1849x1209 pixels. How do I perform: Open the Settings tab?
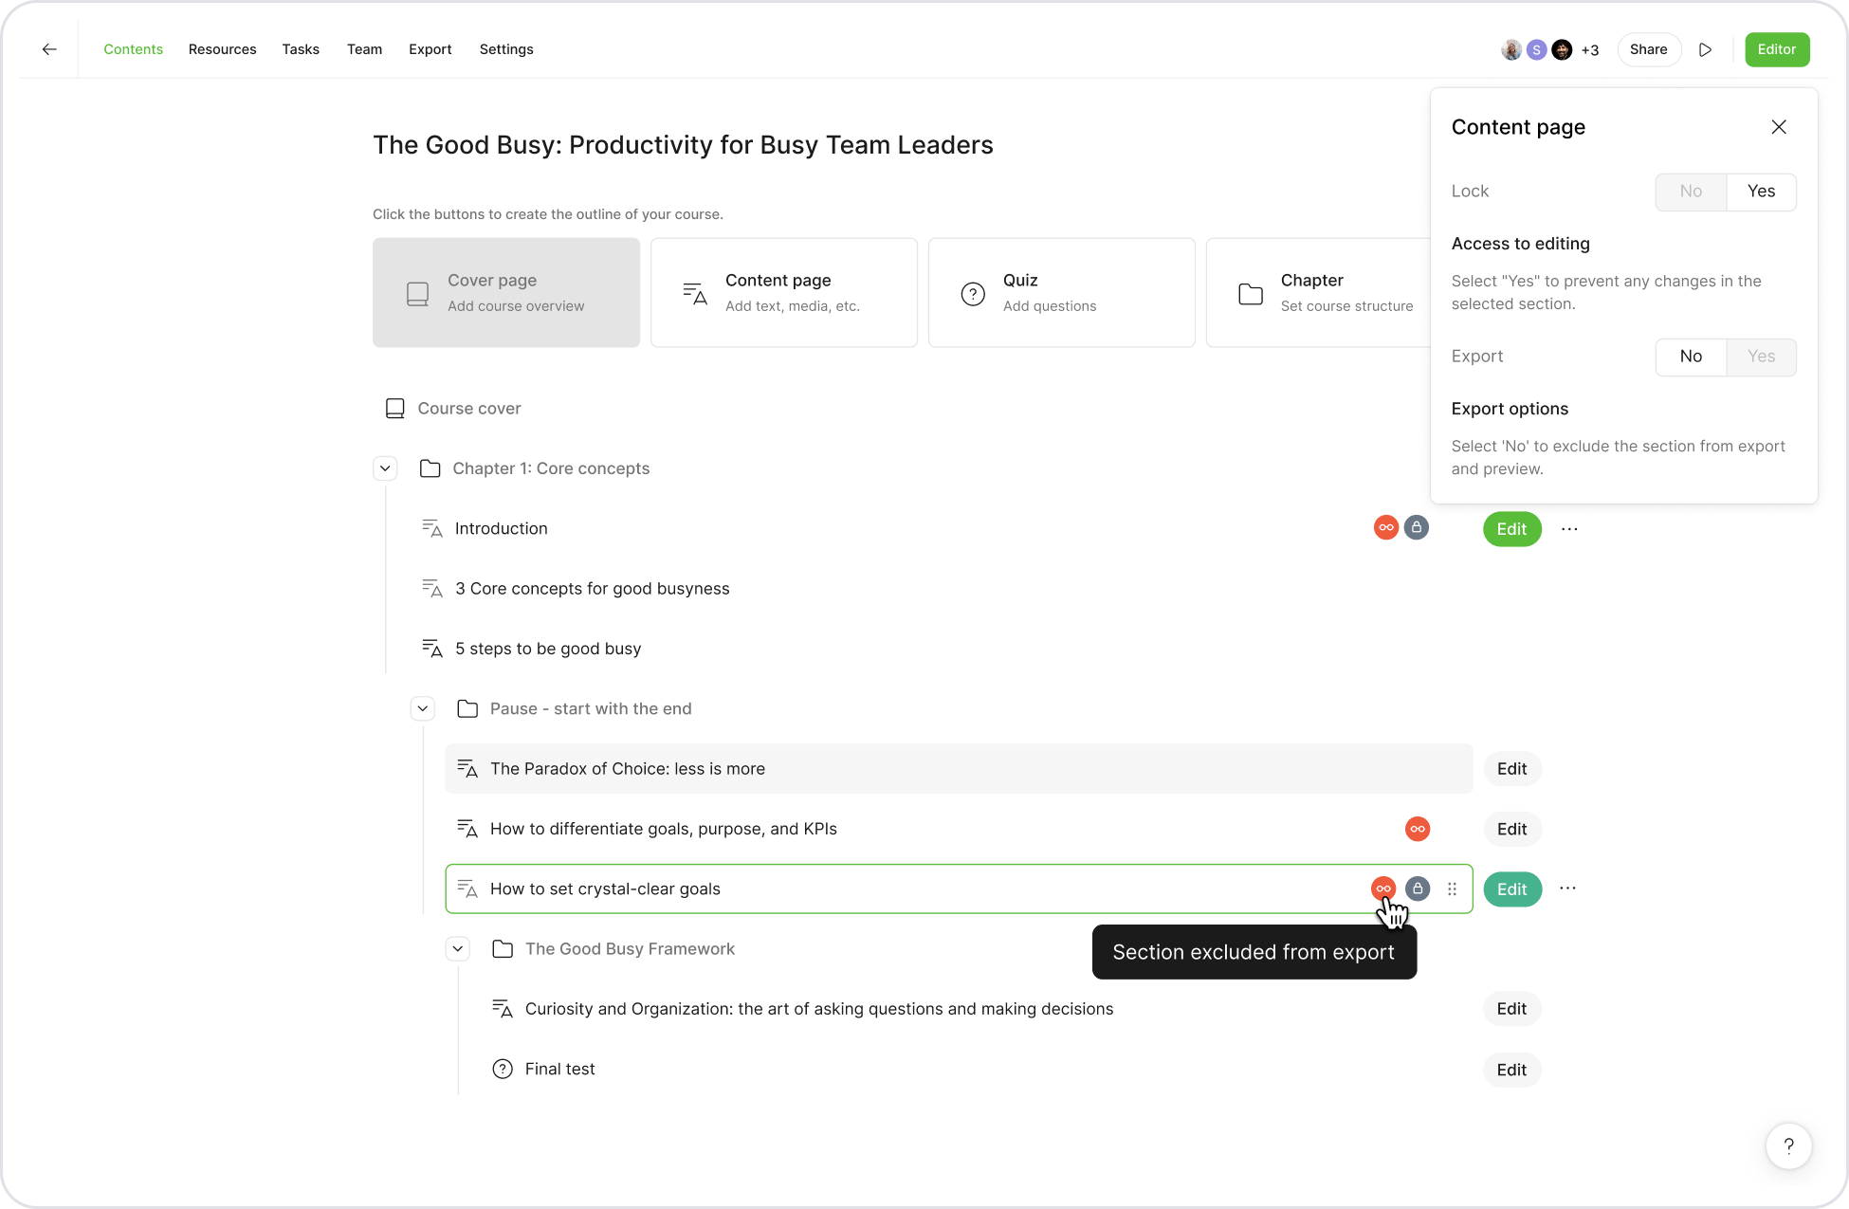click(506, 49)
